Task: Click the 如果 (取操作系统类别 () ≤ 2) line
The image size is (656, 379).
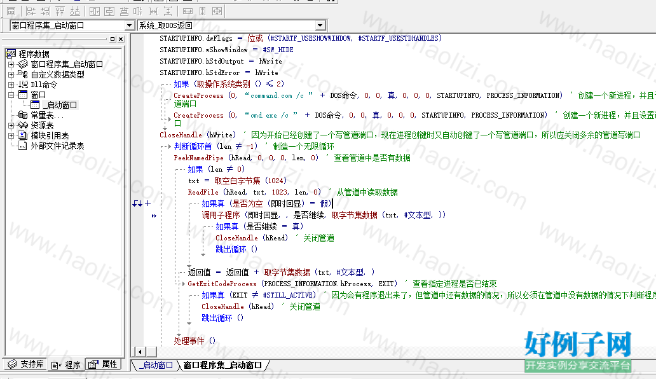Action: tap(229, 84)
